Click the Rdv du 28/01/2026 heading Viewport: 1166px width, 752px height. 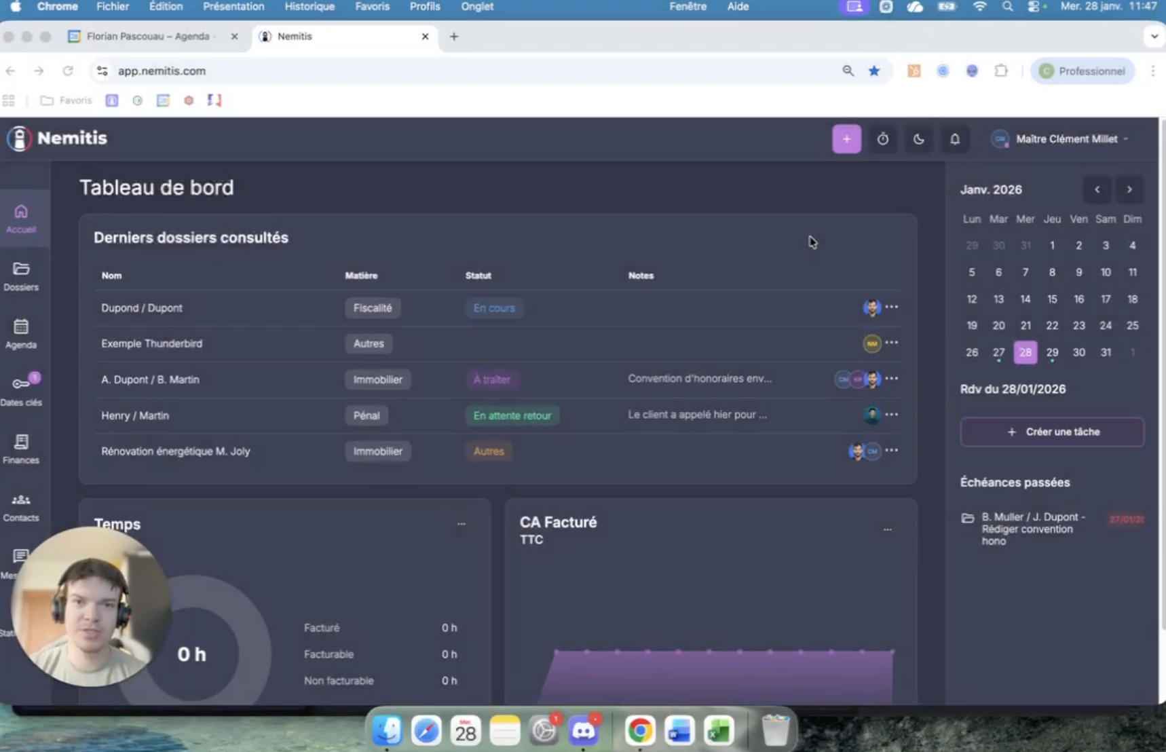coord(1013,390)
